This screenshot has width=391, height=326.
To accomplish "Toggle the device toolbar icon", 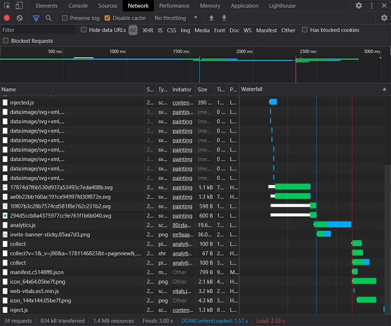I will pos(19,6).
